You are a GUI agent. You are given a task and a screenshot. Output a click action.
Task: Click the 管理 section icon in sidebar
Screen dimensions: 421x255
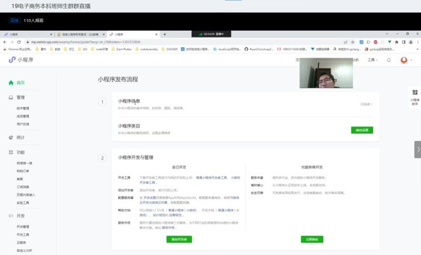point(11,97)
